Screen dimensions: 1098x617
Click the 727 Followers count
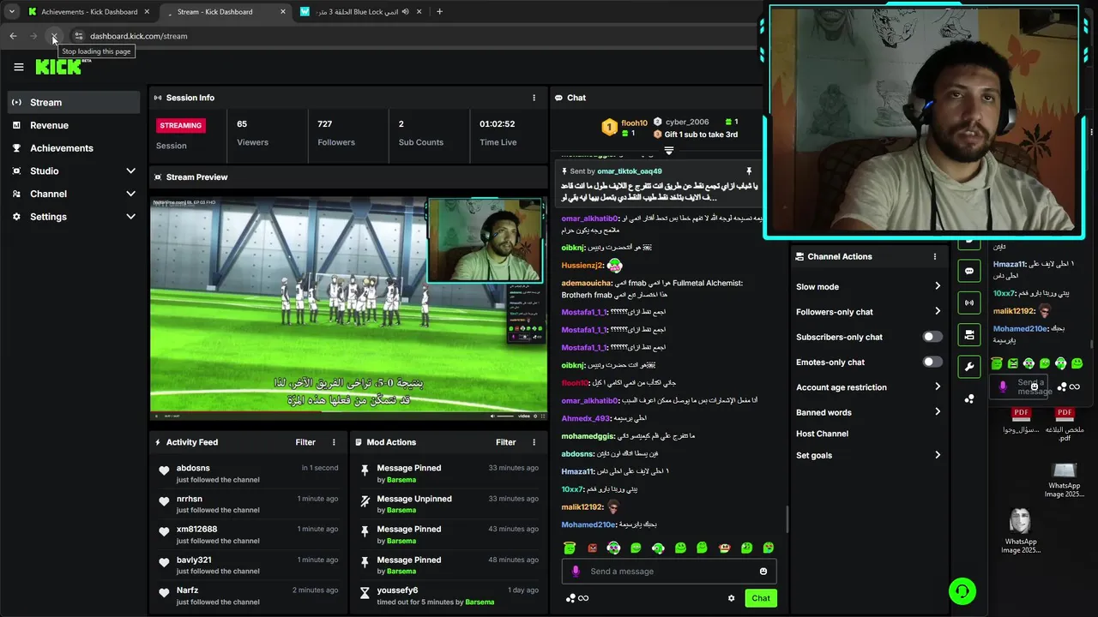point(324,123)
